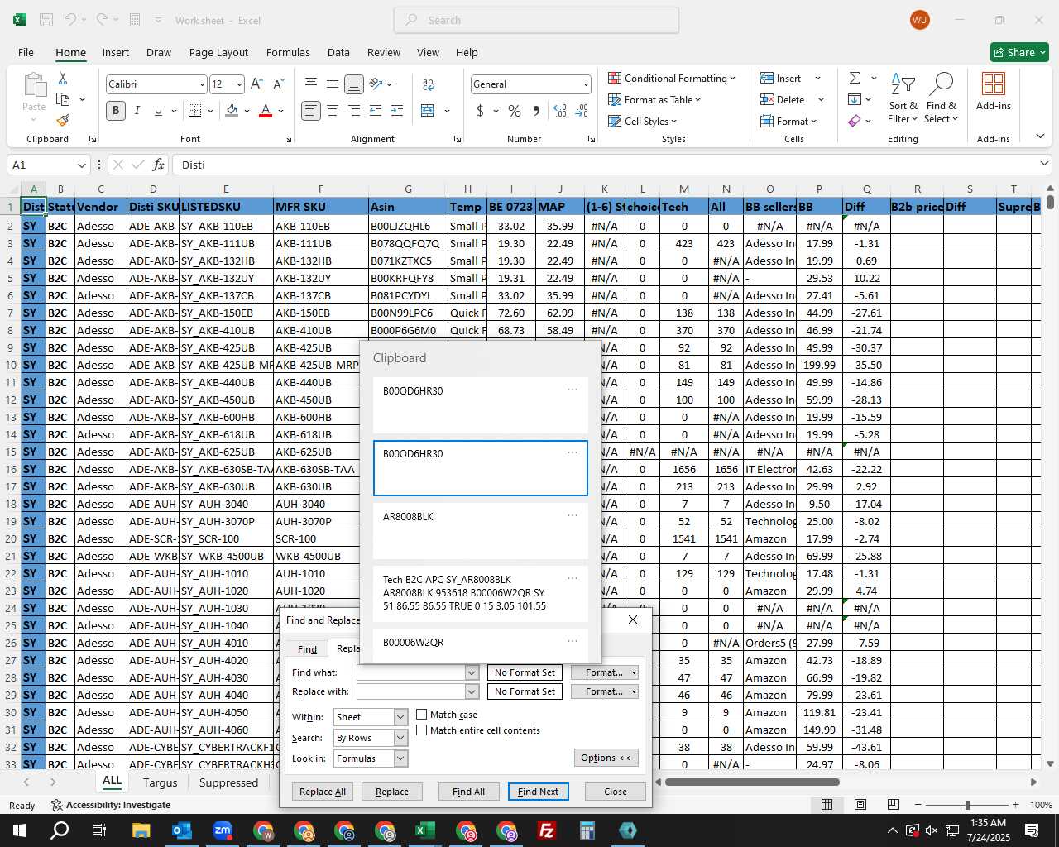Open Sort & Filter tool
1059x847 pixels.
[903, 99]
